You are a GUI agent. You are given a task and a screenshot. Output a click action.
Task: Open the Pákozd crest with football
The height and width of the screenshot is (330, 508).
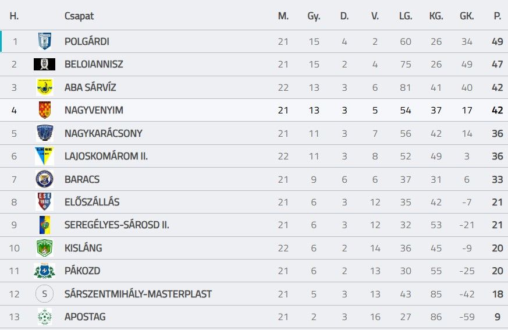(44, 271)
